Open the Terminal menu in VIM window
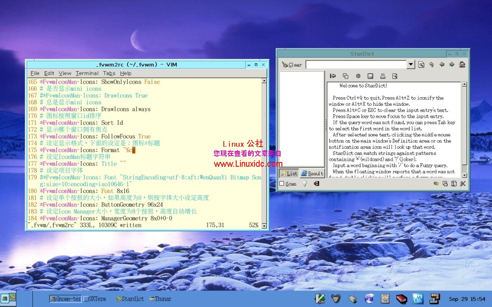The height and width of the screenshot is (307, 492). click(x=87, y=73)
